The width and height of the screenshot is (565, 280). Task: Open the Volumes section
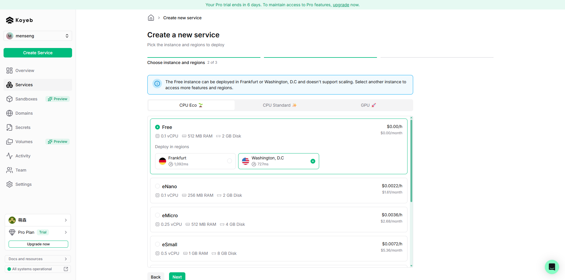click(x=24, y=141)
